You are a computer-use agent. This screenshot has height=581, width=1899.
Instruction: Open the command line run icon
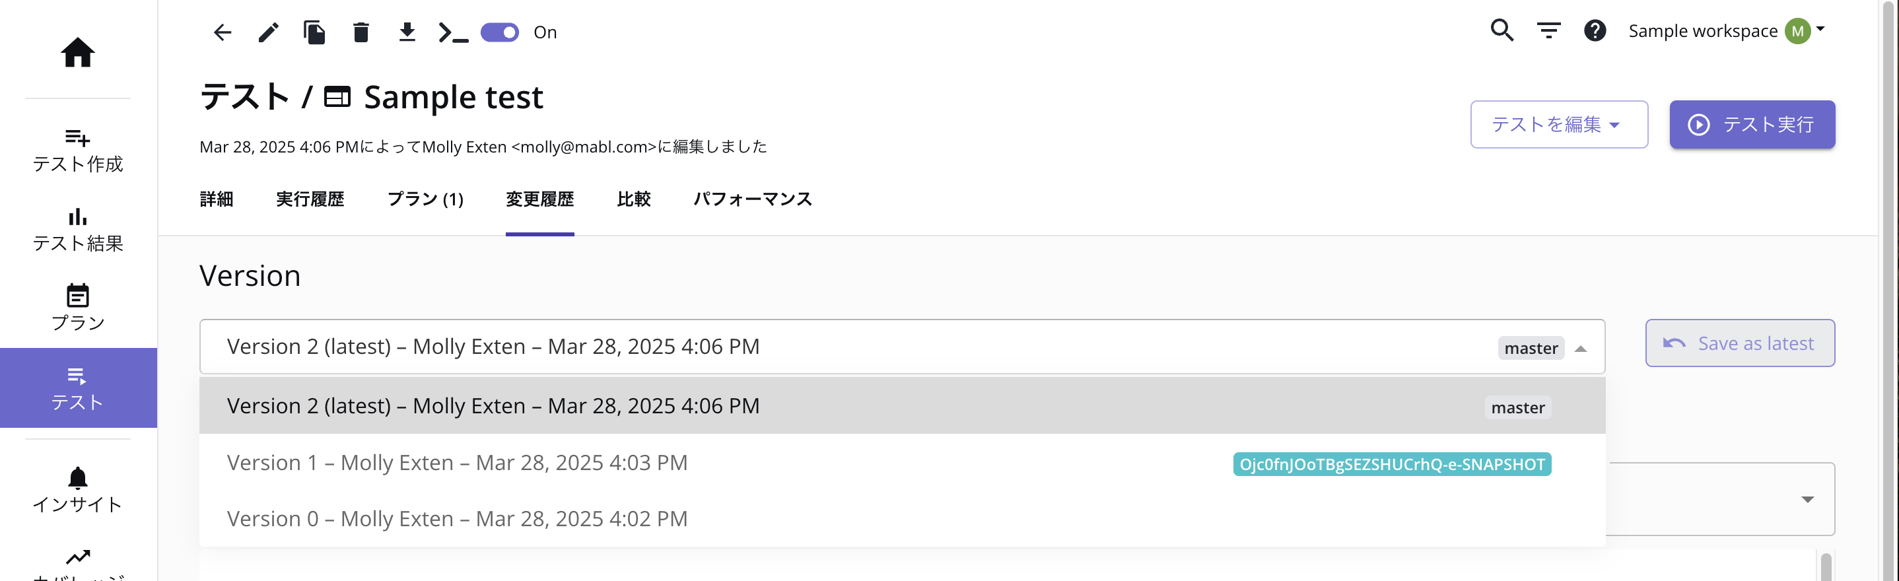tap(453, 32)
